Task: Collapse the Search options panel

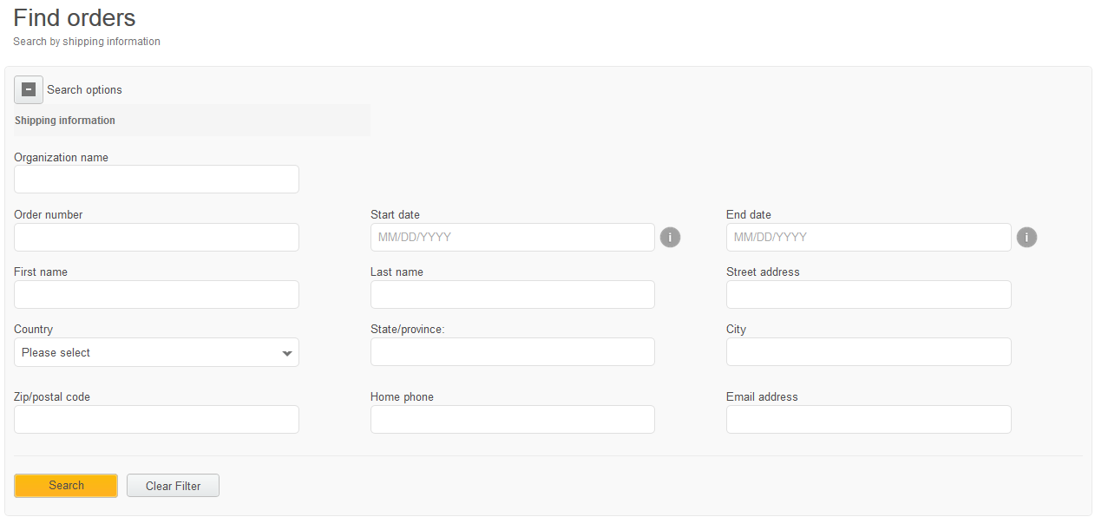Action: coord(28,89)
